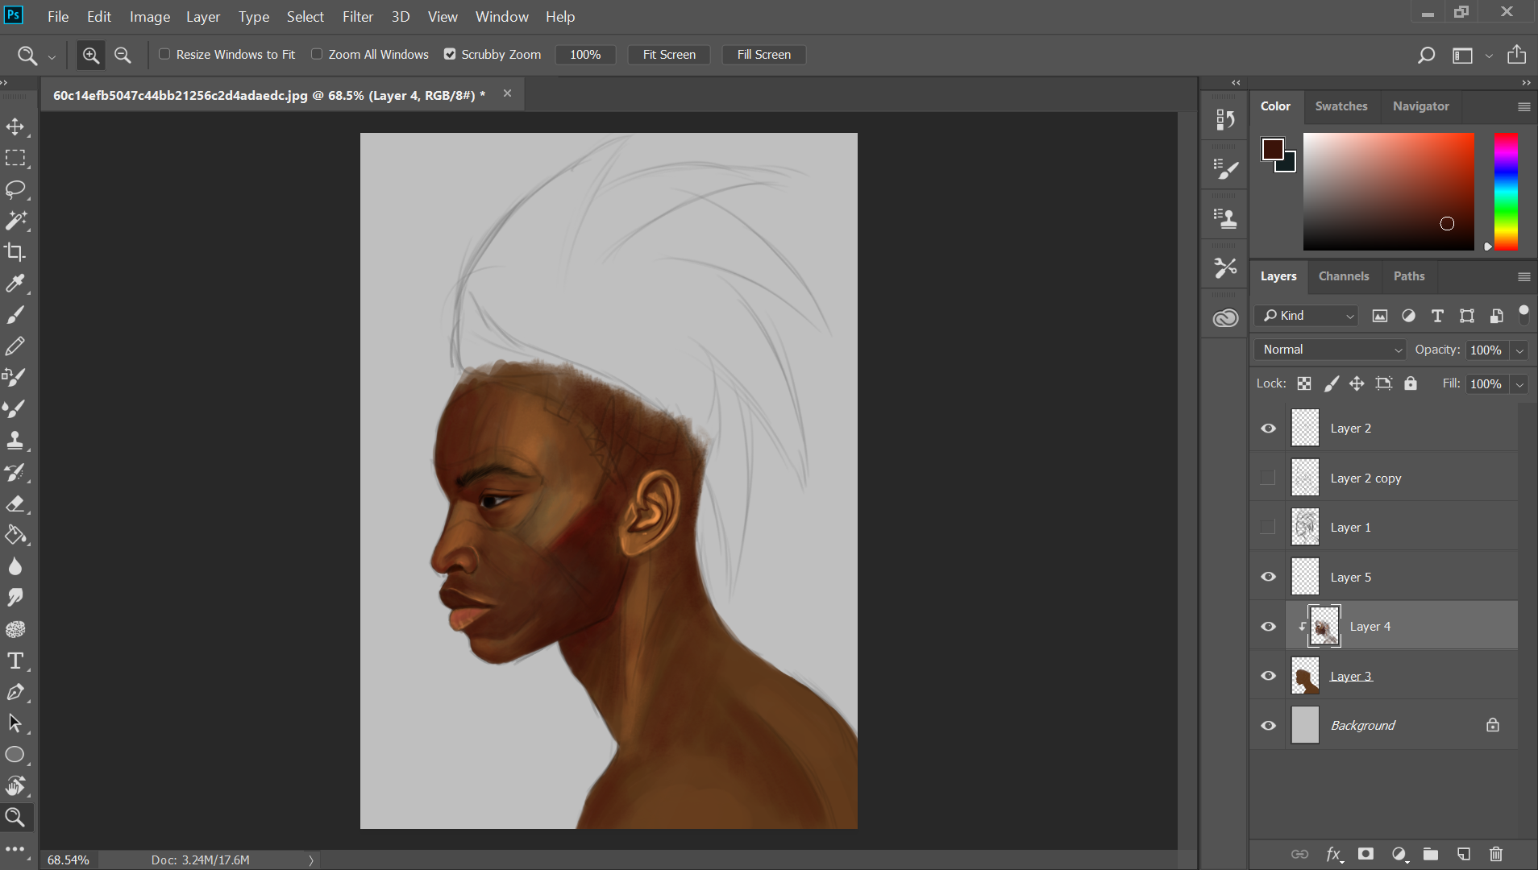Select the Pencil tool

point(15,346)
